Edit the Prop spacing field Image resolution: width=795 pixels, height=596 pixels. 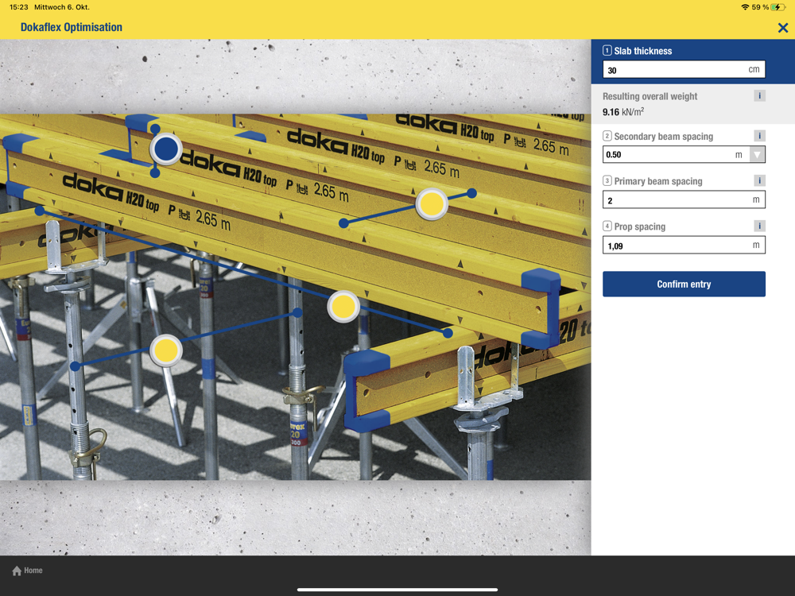[x=684, y=246]
